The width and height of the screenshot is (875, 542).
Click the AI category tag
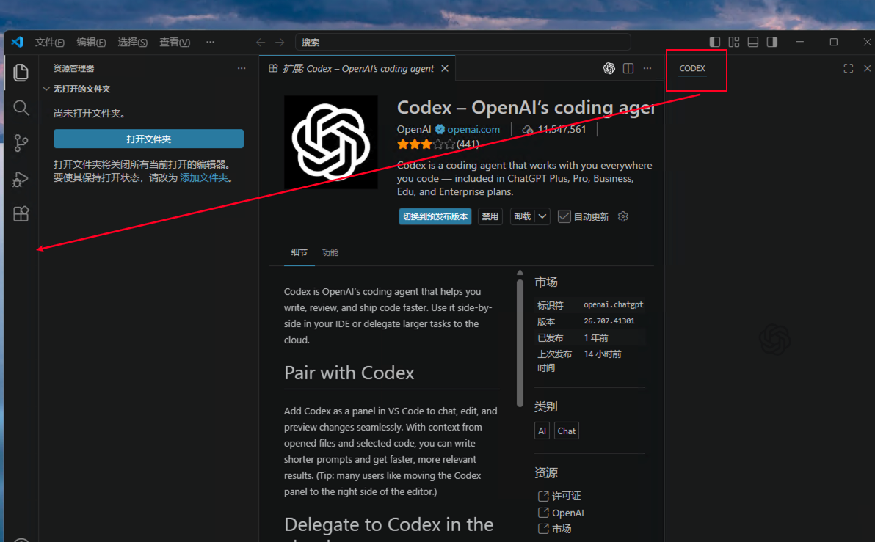point(542,431)
